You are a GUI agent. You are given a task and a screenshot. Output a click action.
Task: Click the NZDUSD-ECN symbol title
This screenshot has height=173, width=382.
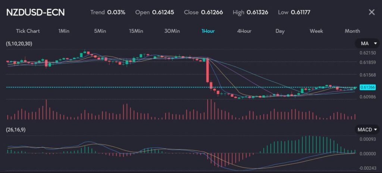35,12
